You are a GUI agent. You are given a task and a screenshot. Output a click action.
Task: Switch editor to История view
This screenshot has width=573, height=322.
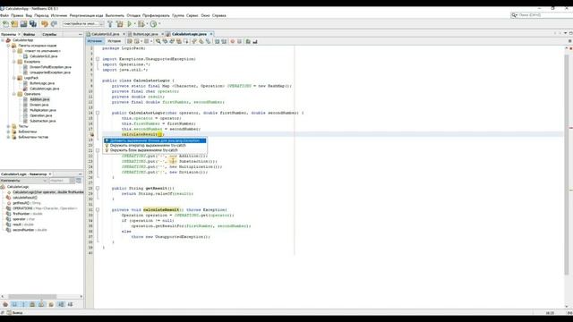(x=114, y=41)
